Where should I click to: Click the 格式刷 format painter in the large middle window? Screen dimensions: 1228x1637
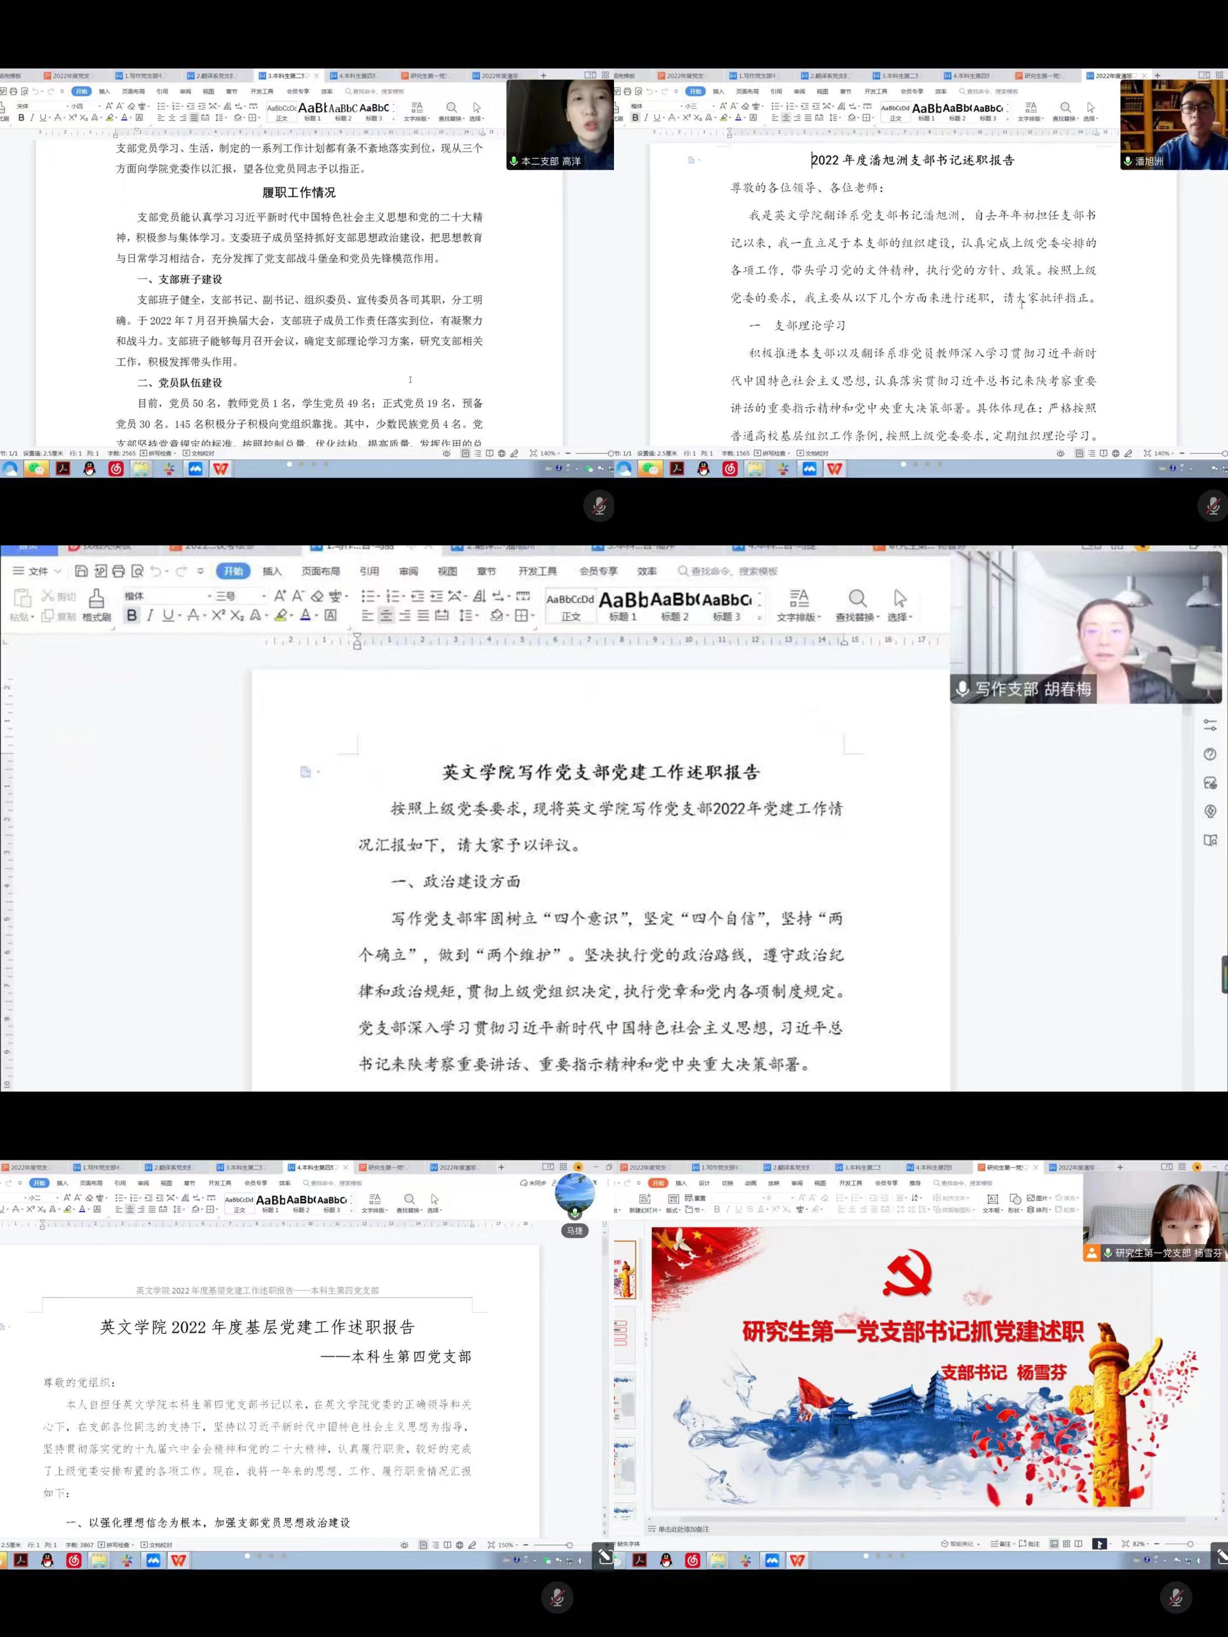tap(96, 604)
